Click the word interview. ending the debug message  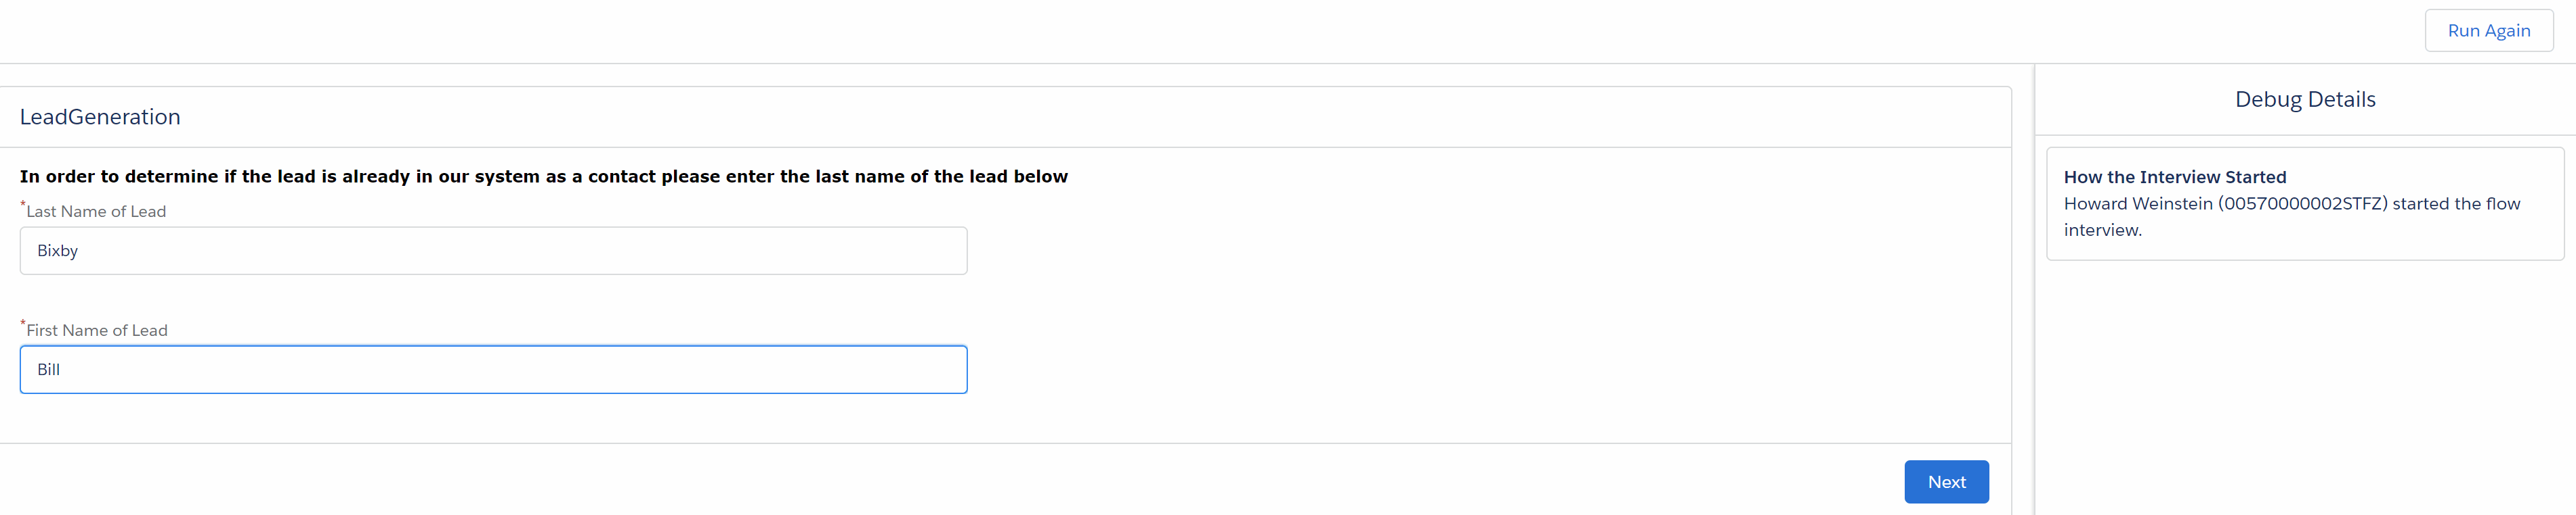click(x=2102, y=230)
